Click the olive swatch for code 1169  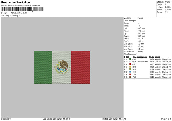[130, 69]
